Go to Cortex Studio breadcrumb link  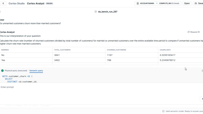[x=16, y=3]
